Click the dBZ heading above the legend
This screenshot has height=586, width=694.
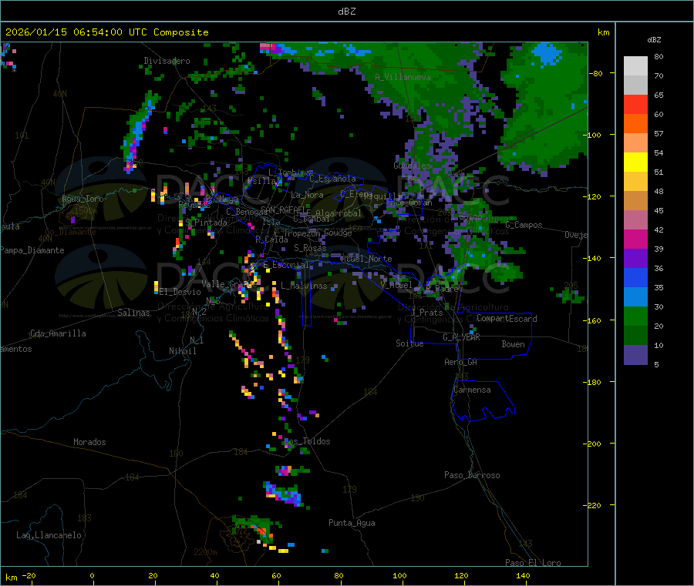pos(654,39)
